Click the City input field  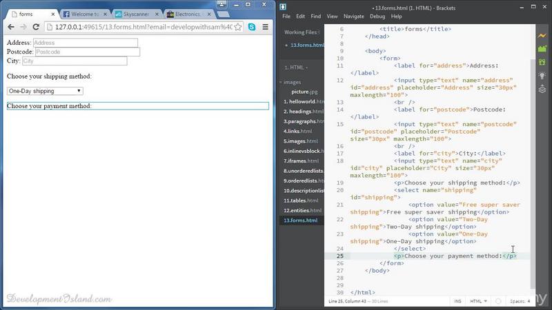[x=75, y=61]
